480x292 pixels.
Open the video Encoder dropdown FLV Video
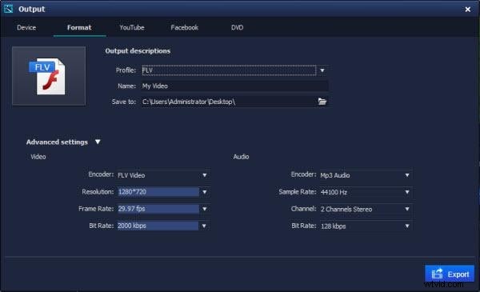(x=163, y=175)
